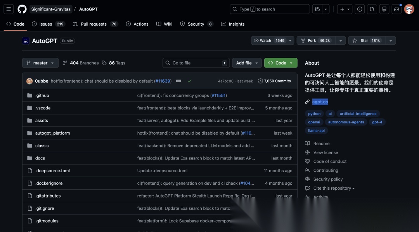Fork the AutoGPT repository
Viewport: 419px width, 232px height.
pos(316,41)
